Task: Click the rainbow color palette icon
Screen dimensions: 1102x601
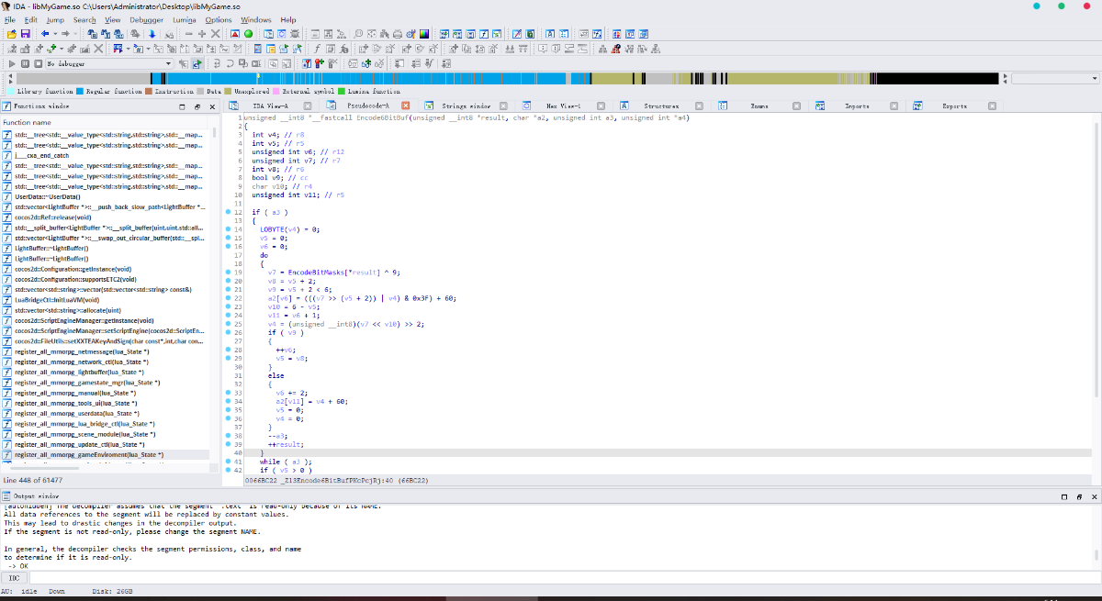Action: (x=424, y=34)
